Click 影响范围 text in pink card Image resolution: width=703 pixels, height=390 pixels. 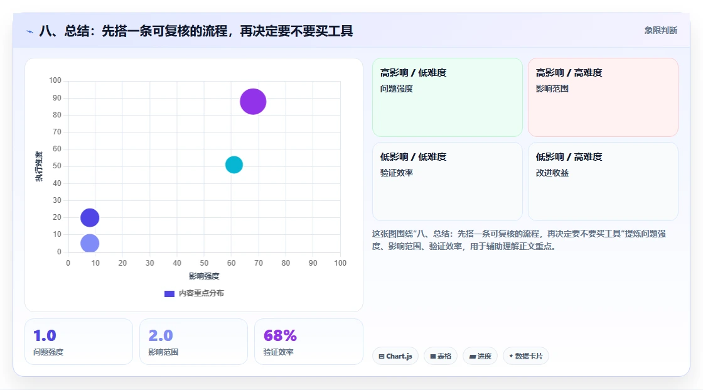point(552,89)
